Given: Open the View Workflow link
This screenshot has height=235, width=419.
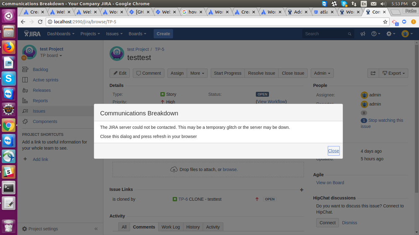Looking at the screenshot, I should click(271, 102).
